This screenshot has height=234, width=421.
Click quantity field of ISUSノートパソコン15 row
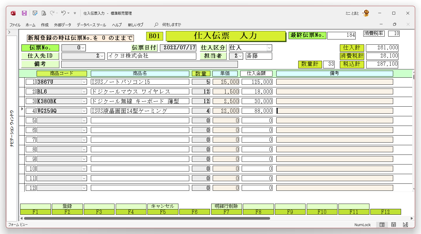201,82
